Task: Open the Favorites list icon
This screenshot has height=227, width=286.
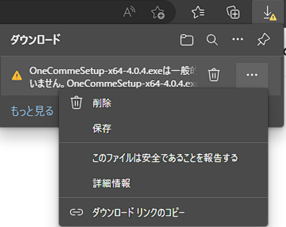Action: pos(198,13)
